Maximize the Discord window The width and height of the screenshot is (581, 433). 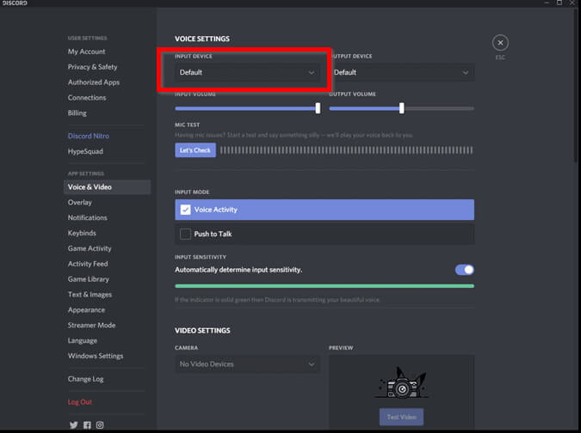pos(559,3)
